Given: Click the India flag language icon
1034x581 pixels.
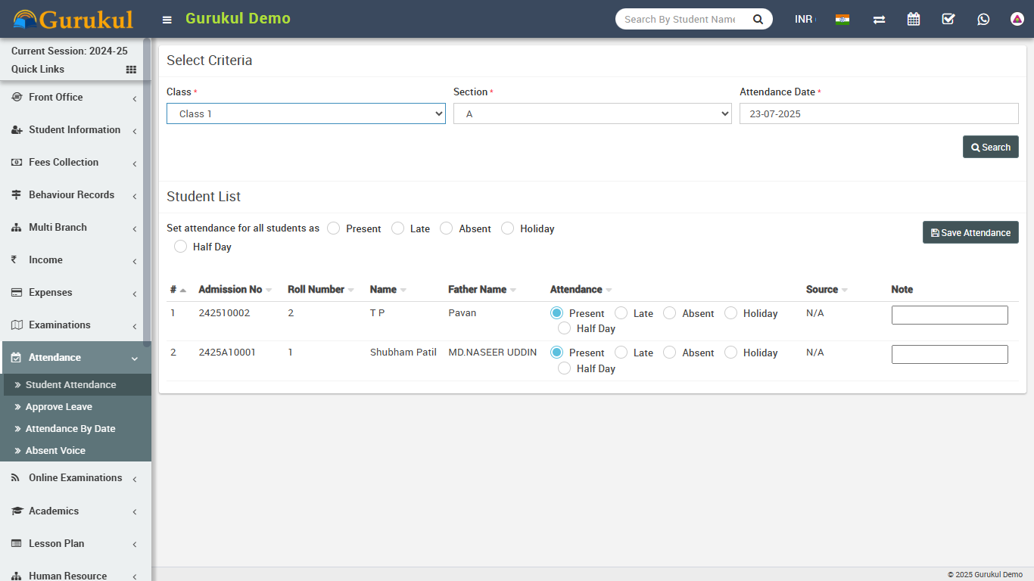Looking at the screenshot, I should point(842,20).
